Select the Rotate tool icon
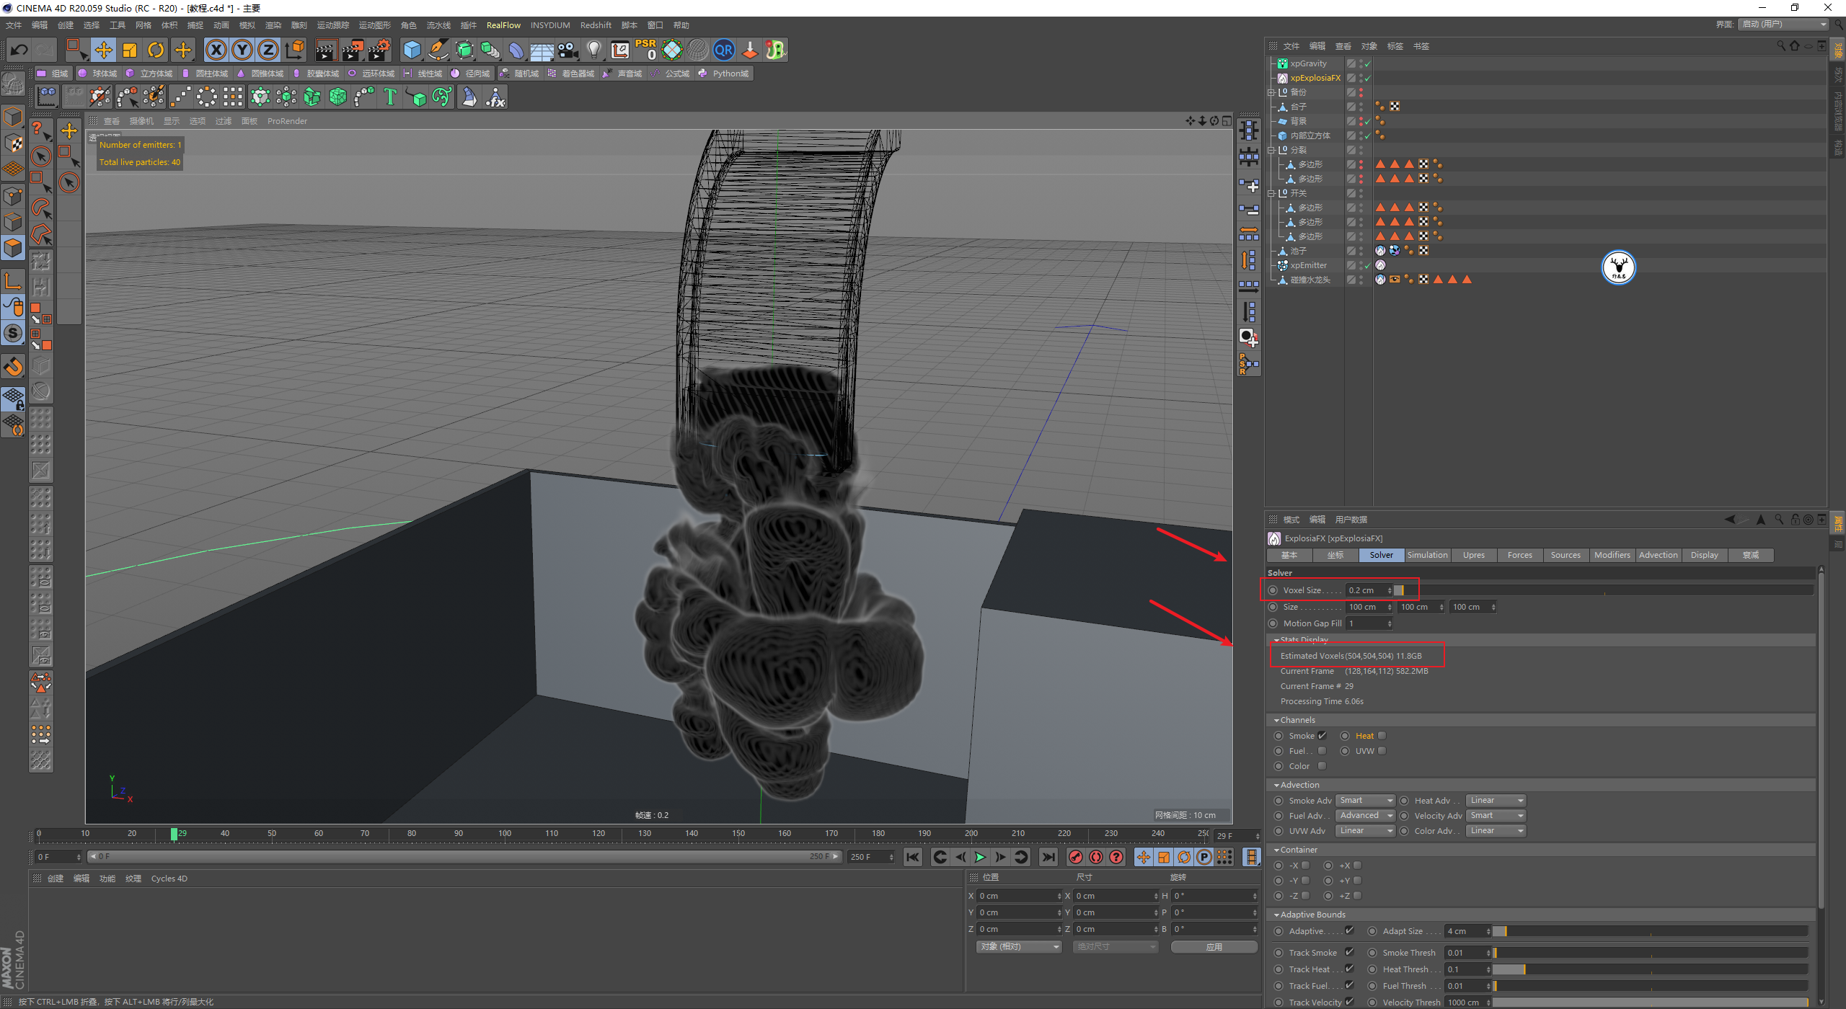Viewport: 1846px width, 1009px height. [156, 50]
